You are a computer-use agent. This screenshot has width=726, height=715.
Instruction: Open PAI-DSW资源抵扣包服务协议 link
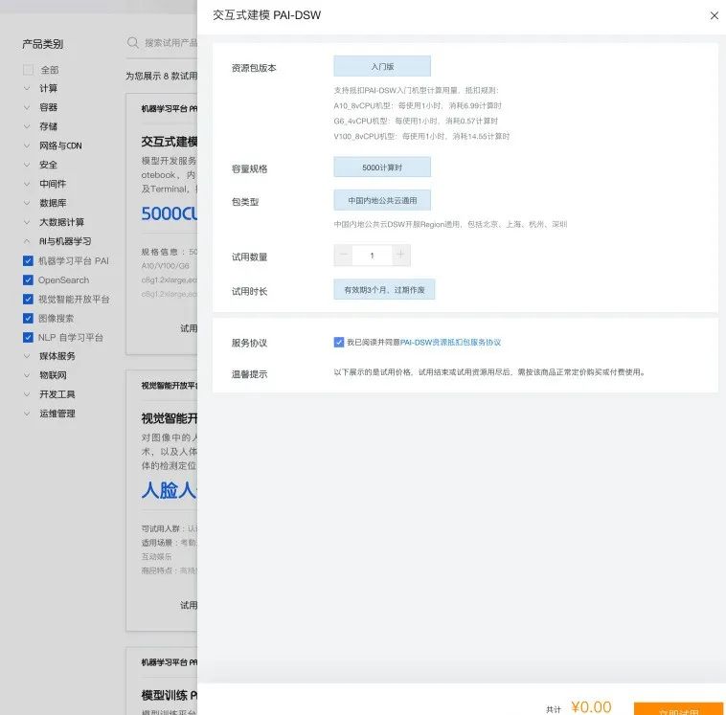point(450,342)
